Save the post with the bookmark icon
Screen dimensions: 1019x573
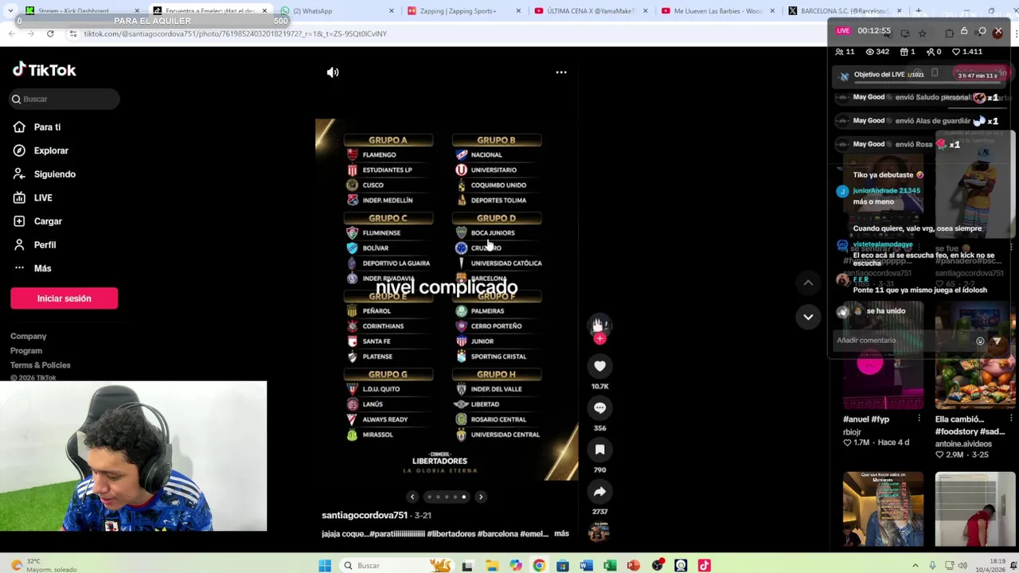[599, 450]
